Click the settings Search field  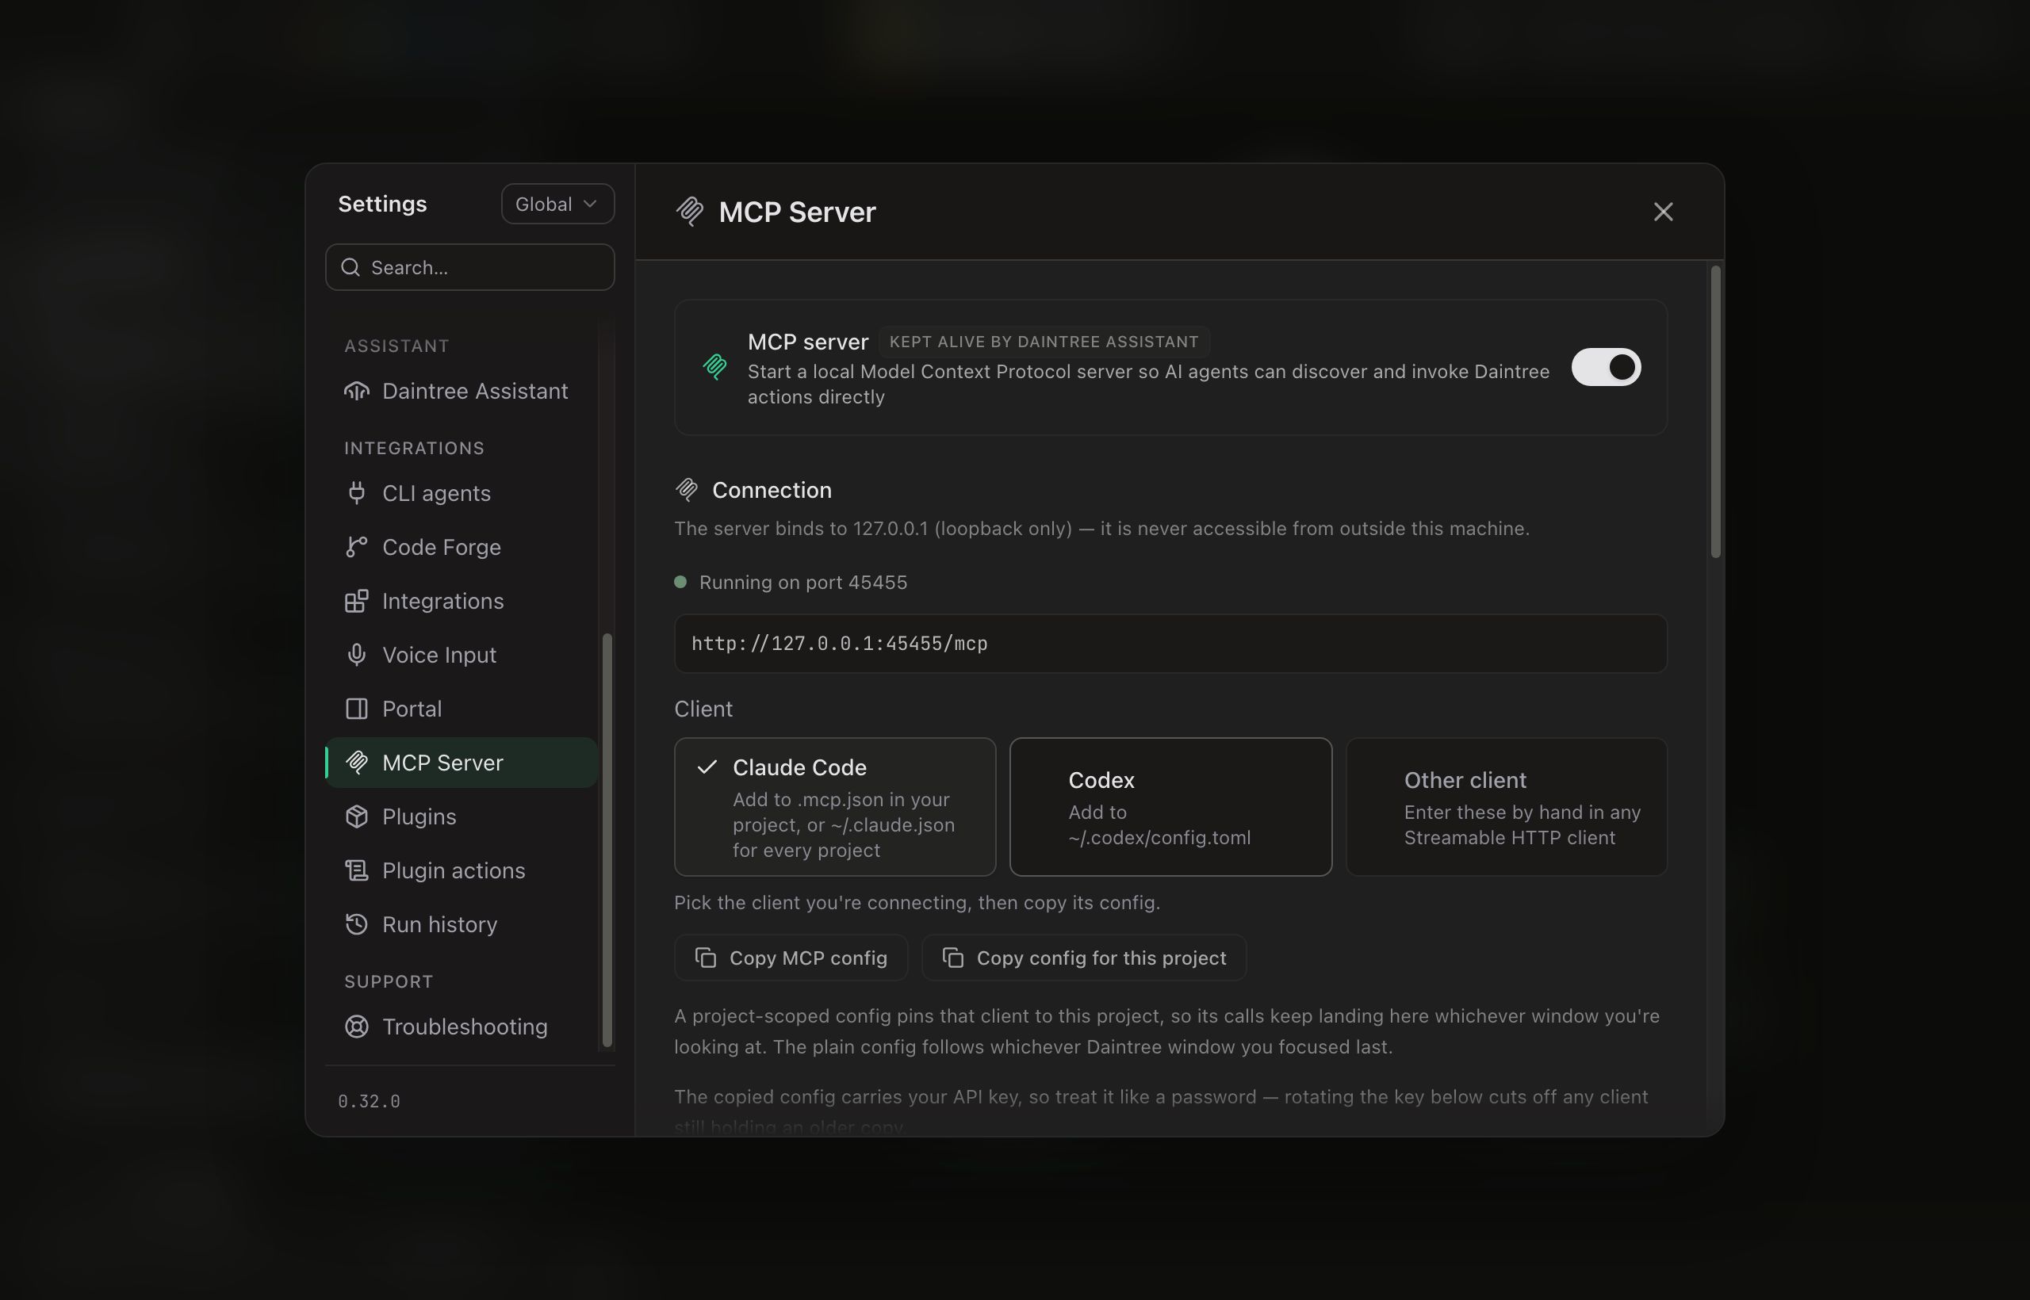[x=469, y=268]
